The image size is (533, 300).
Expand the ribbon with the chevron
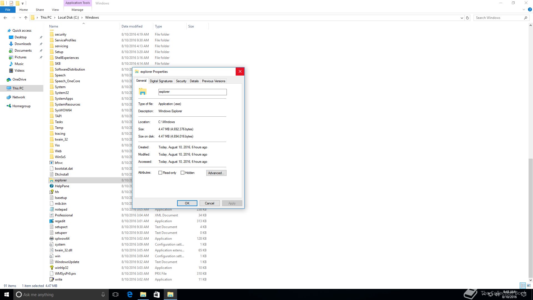click(524, 10)
